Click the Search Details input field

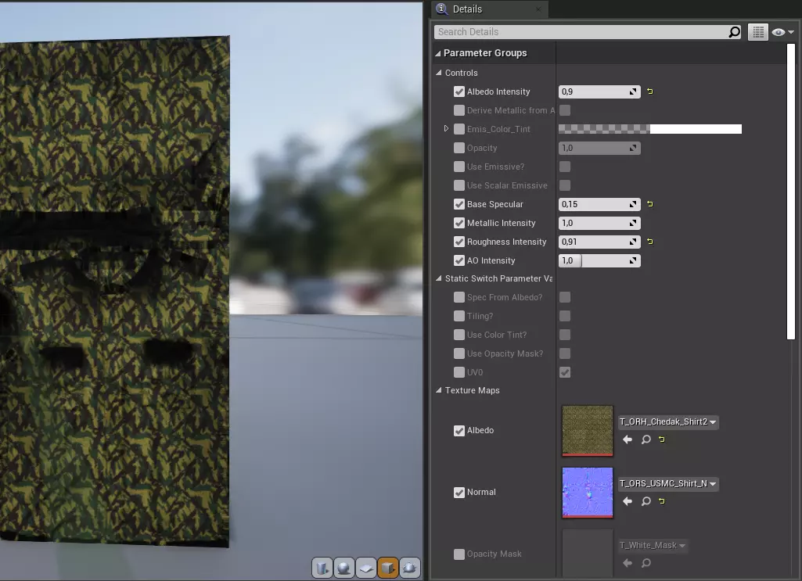point(579,32)
